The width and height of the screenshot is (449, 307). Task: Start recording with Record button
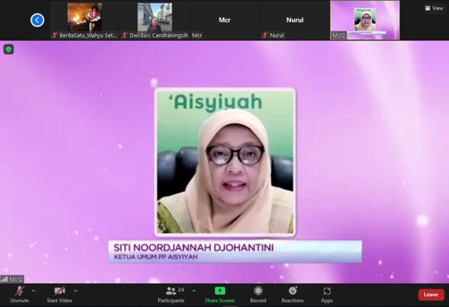258,295
